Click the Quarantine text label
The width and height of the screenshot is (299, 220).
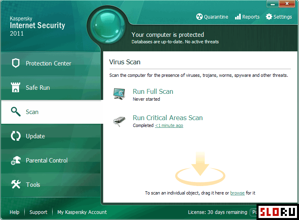click(216, 17)
